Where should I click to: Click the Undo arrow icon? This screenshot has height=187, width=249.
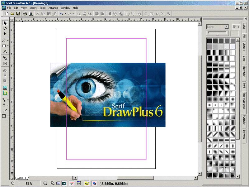pyautogui.click(x=62, y=14)
